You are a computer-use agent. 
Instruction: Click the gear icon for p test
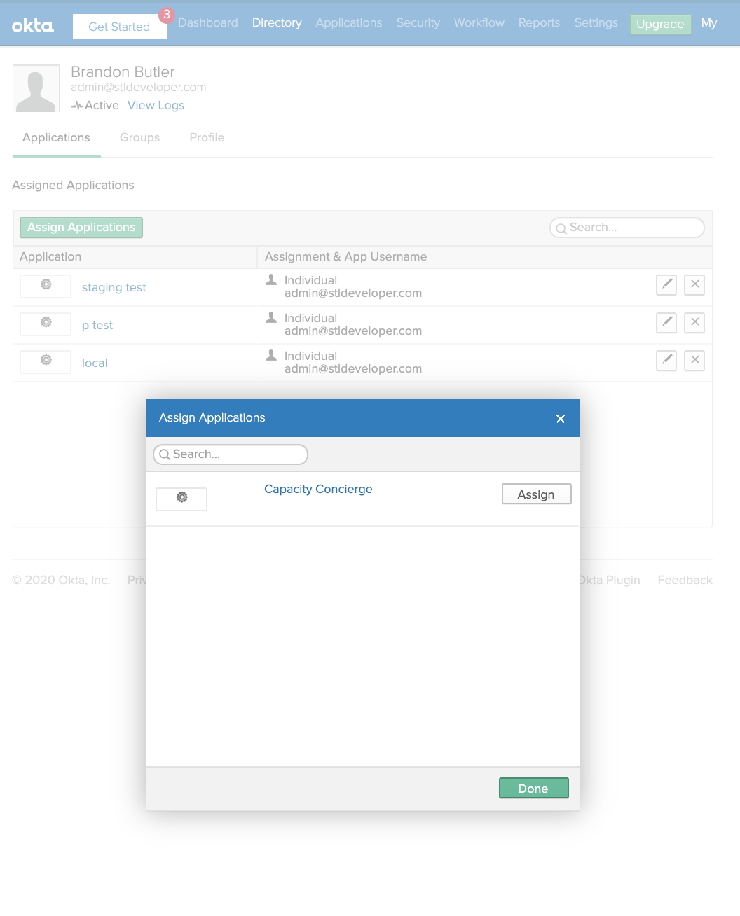[46, 323]
